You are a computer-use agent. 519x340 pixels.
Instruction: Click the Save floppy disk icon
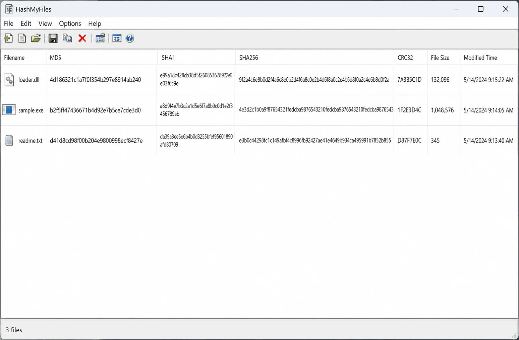pos(53,38)
